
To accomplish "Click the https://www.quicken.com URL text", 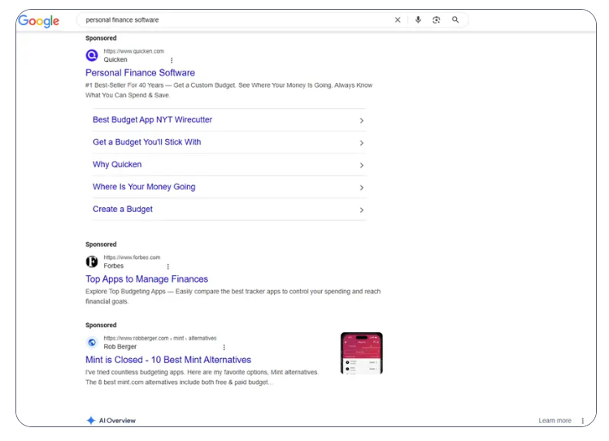I will click(133, 51).
